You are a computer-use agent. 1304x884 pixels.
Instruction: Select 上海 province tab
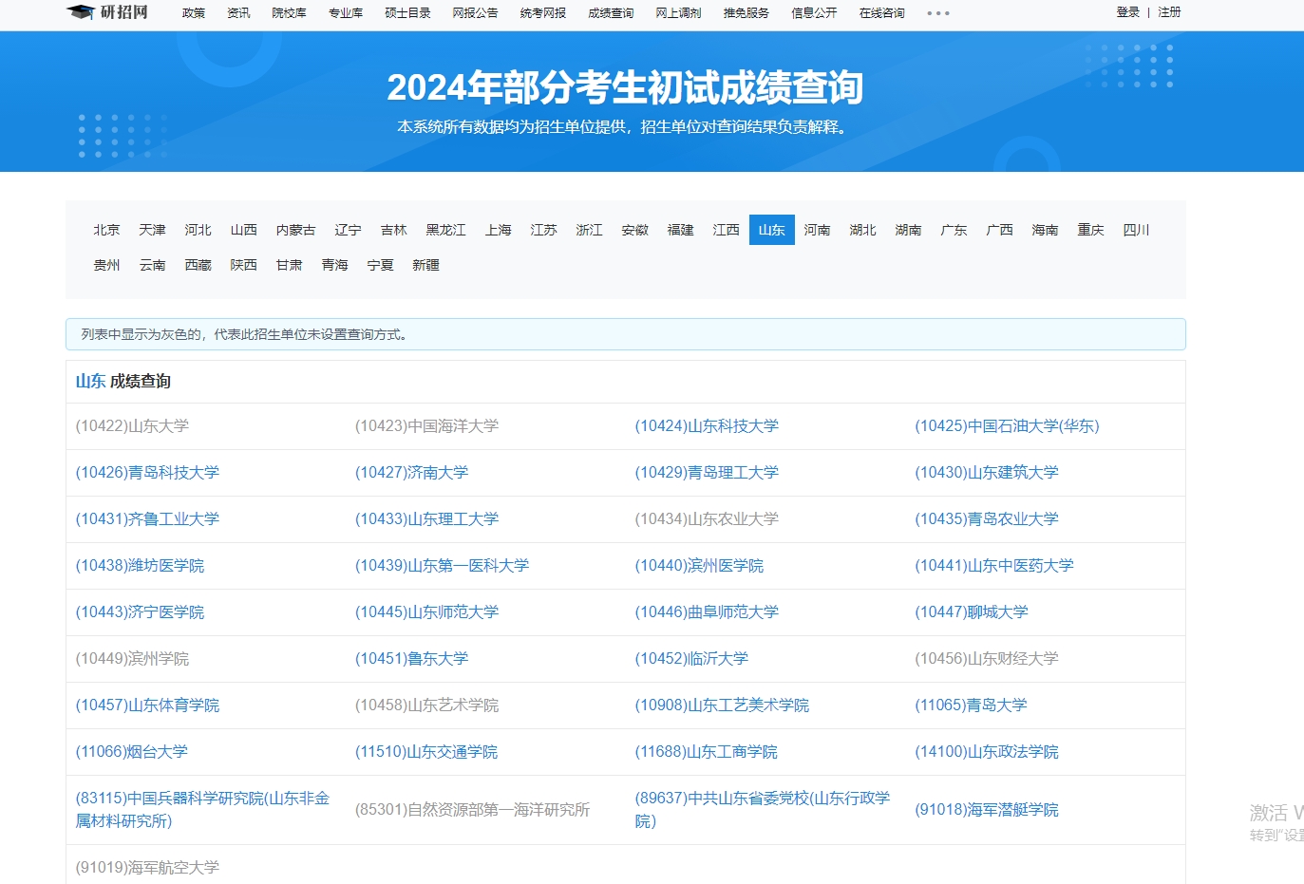498,230
